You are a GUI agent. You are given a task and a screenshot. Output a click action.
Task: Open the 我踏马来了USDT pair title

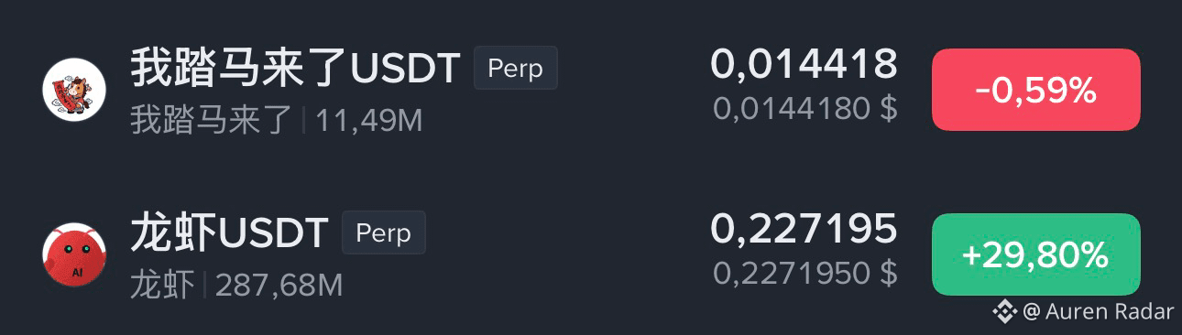[x=294, y=68]
